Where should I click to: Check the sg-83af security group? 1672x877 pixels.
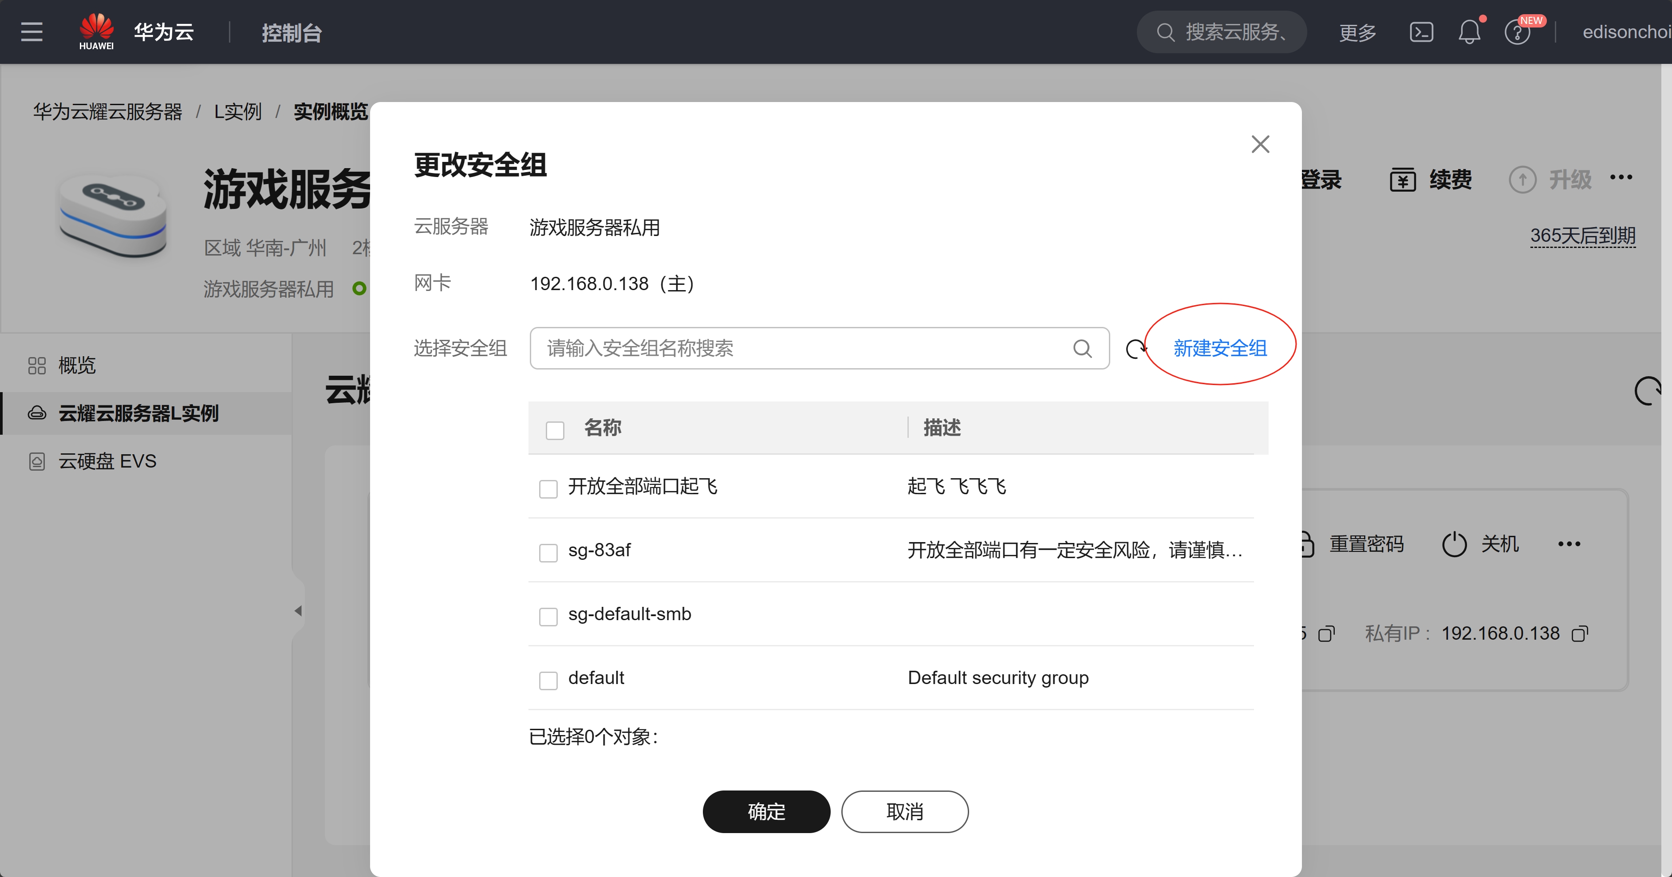click(x=548, y=553)
